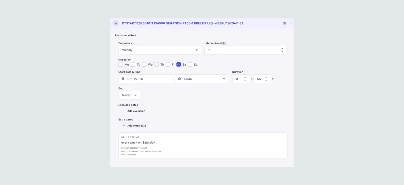
Task: Click the DURATION:PT55M string line
Action: [x=129, y=154]
